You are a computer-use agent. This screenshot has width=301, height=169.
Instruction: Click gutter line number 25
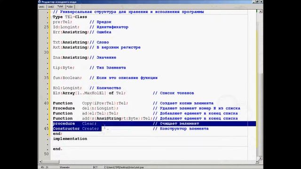pos(46,27)
